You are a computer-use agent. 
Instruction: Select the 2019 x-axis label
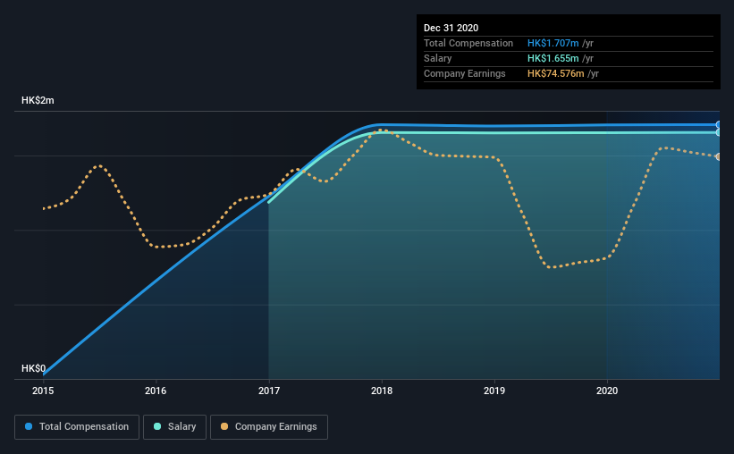(x=494, y=391)
